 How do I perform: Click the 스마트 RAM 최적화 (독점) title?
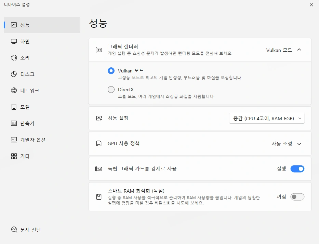tap(136, 191)
